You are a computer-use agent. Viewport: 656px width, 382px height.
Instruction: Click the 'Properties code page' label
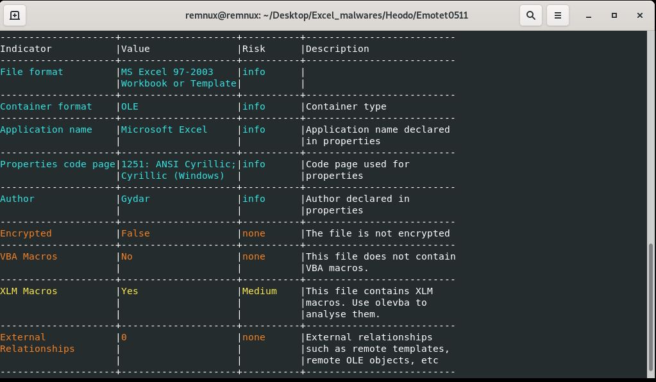pos(58,164)
